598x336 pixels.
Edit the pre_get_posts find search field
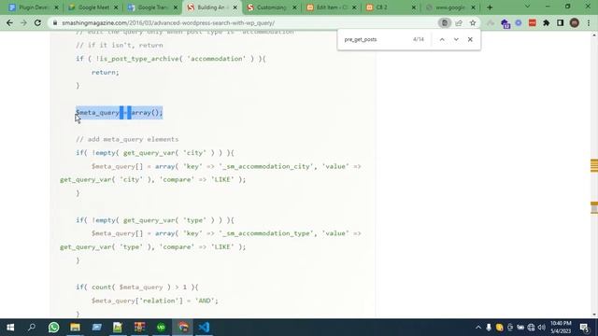376,39
